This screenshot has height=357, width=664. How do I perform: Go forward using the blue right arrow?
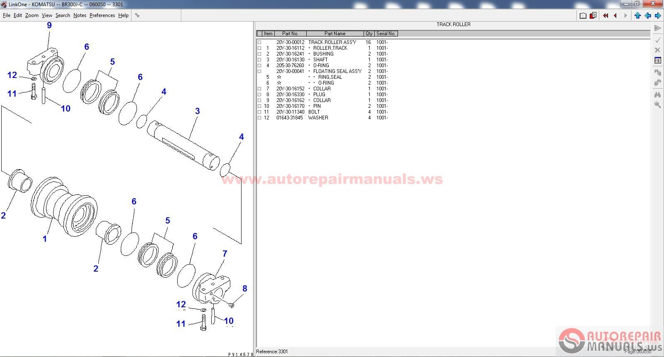coord(658,16)
